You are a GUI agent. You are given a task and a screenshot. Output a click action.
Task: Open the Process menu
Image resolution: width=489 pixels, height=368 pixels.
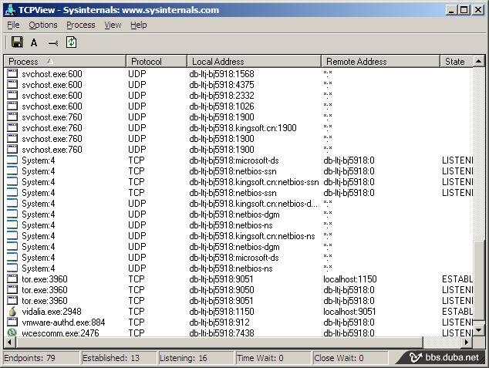80,25
